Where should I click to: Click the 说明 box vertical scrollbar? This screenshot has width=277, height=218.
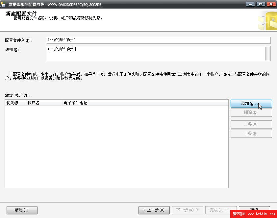tap(267, 54)
